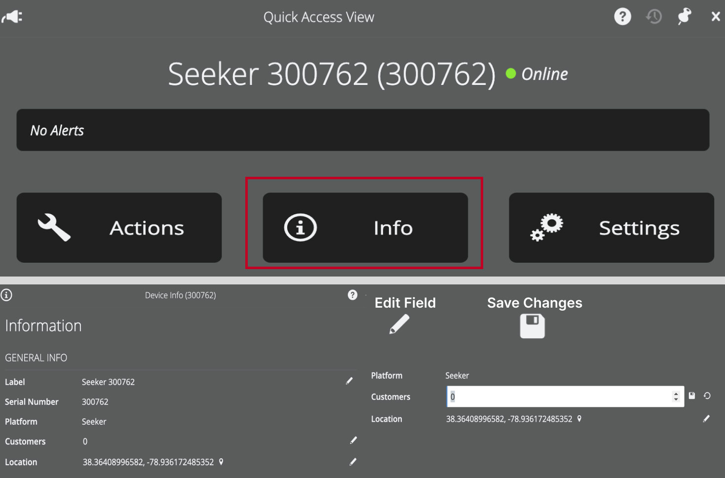Click the Save Changes floppy disk icon
Screen dimensions: 725x478
click(x=532, y=326)
